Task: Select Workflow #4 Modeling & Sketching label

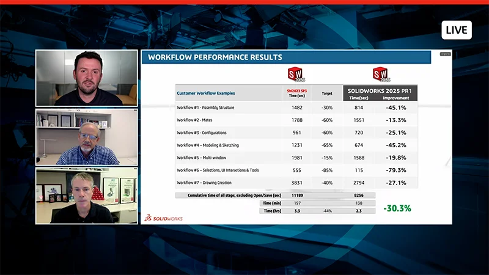Action: (x=208, y=145)
